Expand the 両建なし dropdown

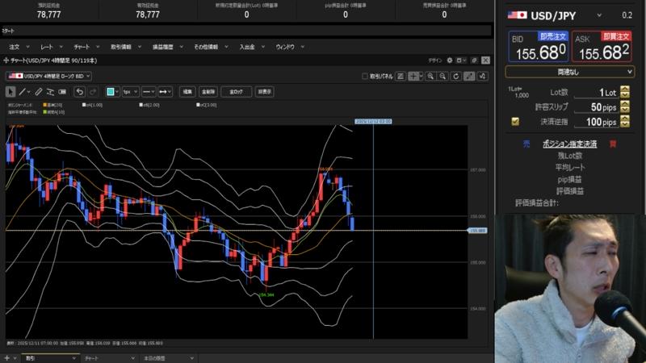570,71
